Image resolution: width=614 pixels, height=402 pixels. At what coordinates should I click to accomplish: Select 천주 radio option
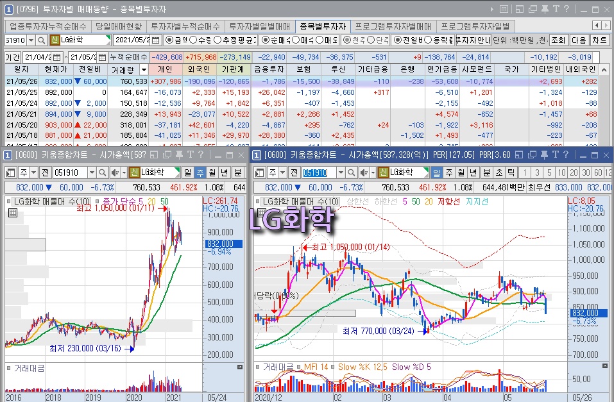346,40
